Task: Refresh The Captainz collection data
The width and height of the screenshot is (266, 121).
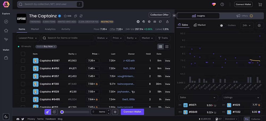Action: point(81,16)
